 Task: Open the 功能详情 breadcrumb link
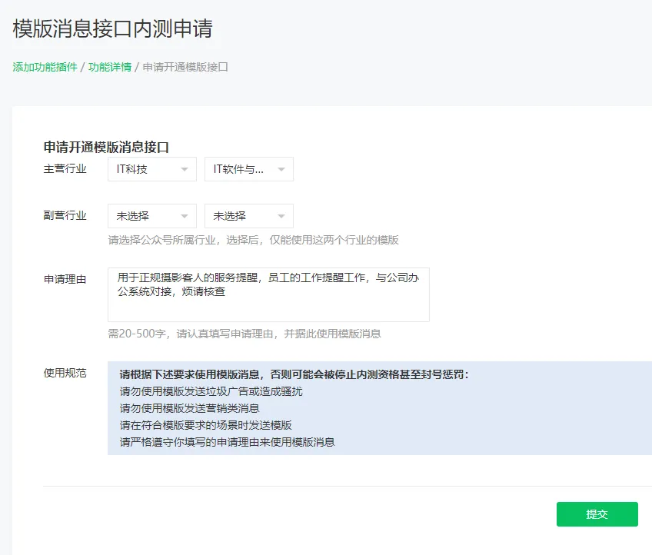coord(109,67)
